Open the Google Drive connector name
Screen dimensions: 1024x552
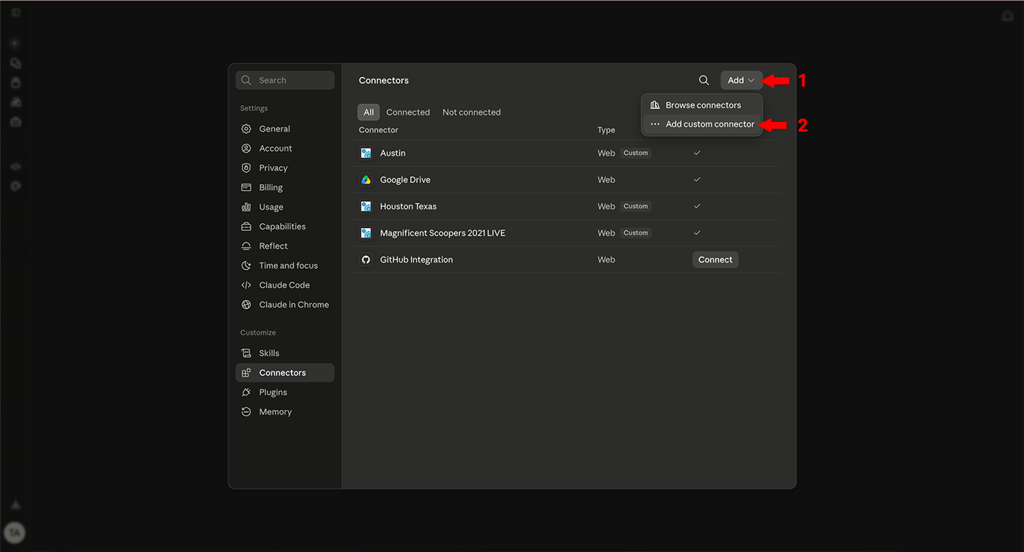405,180
